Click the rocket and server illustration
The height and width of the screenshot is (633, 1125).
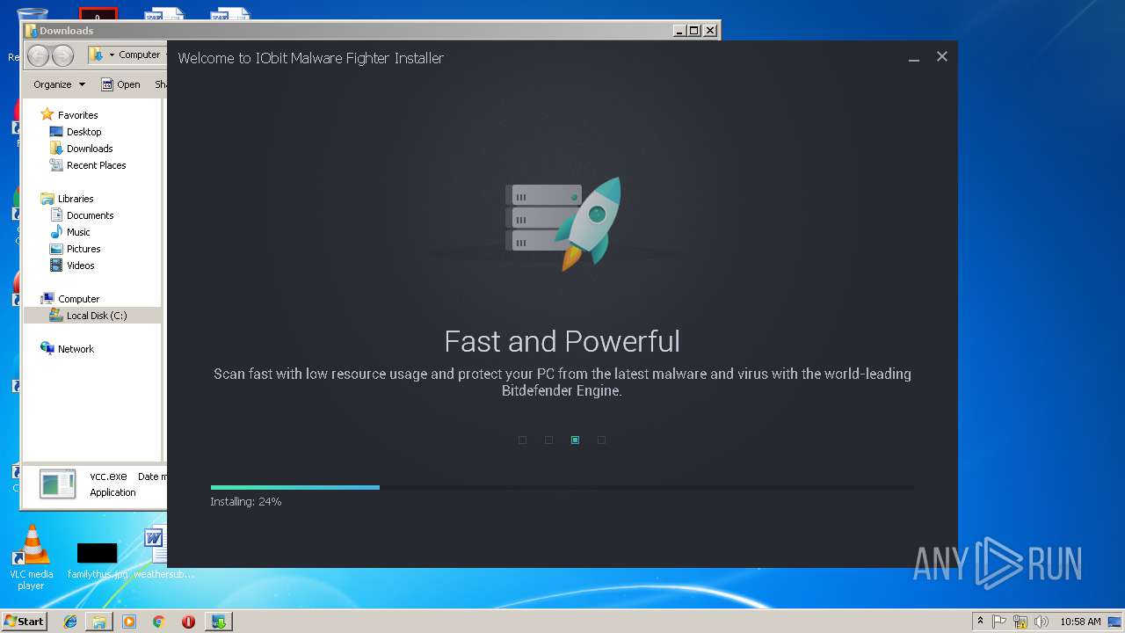tap(562, 223)
